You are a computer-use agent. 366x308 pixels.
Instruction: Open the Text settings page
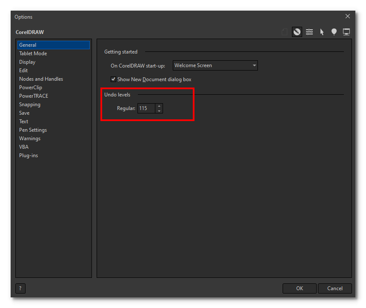tap(54, 122)
